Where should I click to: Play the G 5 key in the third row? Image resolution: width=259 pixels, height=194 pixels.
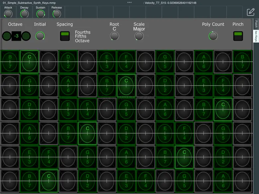pos(126,109)
